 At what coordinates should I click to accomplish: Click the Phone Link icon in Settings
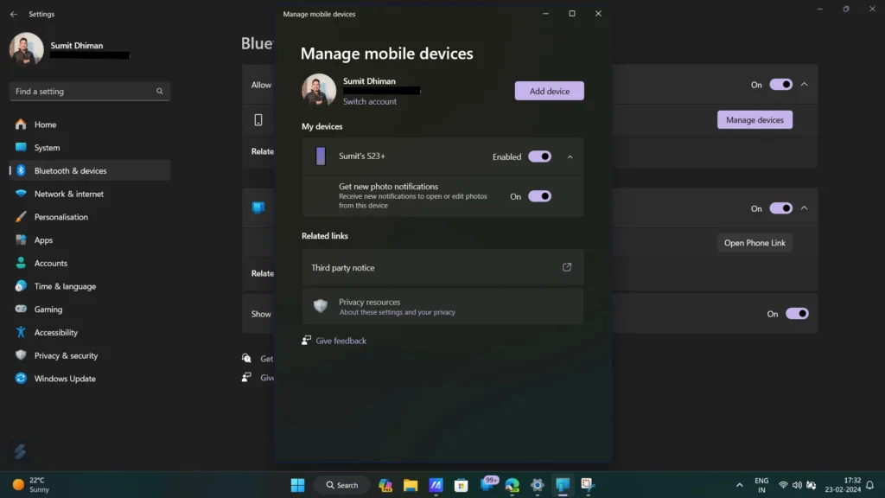(258, 207)
